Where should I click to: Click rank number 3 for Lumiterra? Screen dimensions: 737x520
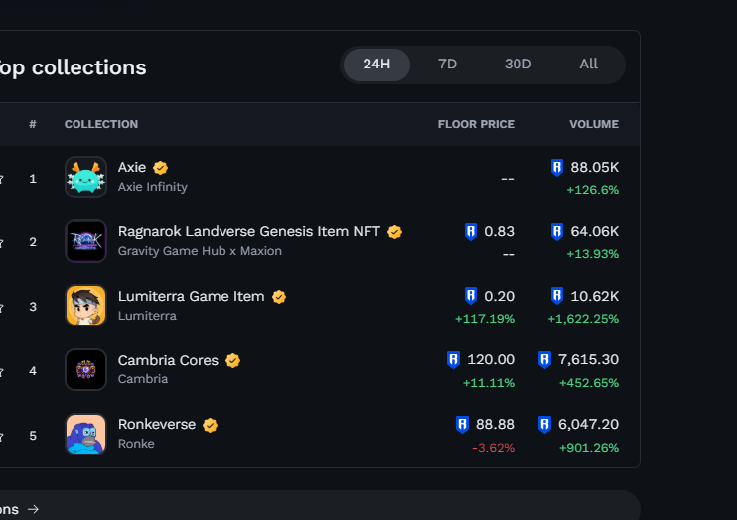coord(33,307)
